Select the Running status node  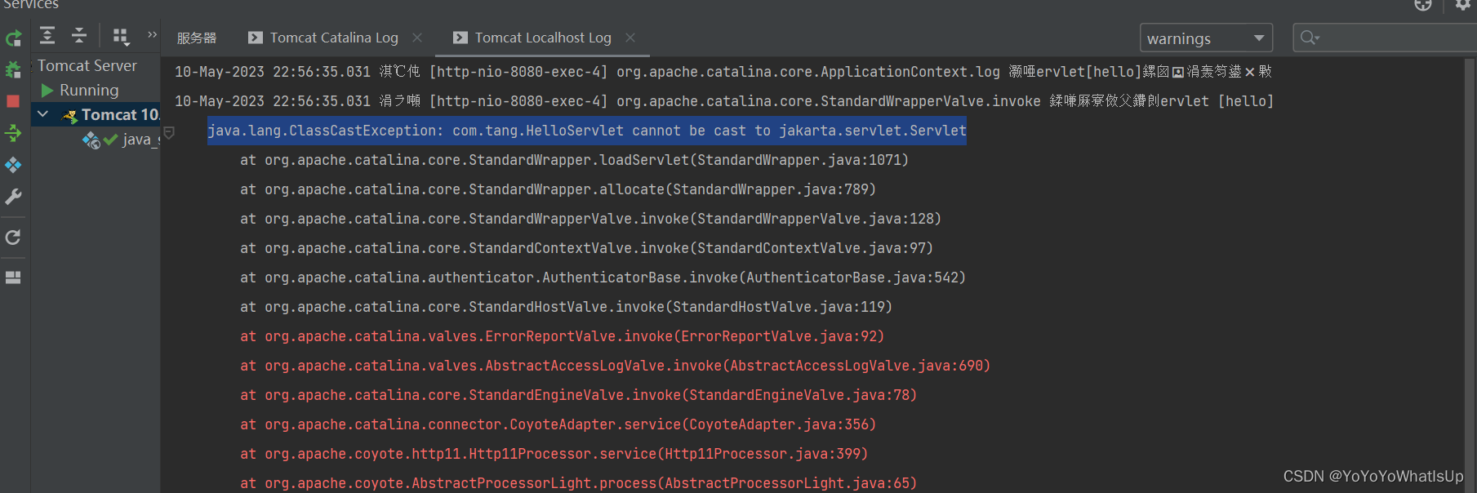click(x=89, y=90)
